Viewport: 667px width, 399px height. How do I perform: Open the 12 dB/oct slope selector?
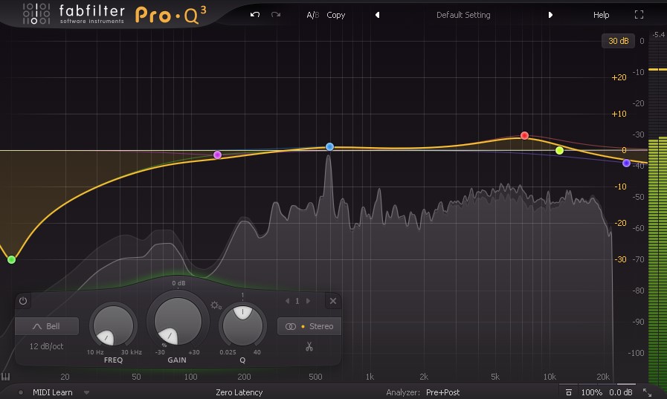pyautogui.click(x=46, y=346)
